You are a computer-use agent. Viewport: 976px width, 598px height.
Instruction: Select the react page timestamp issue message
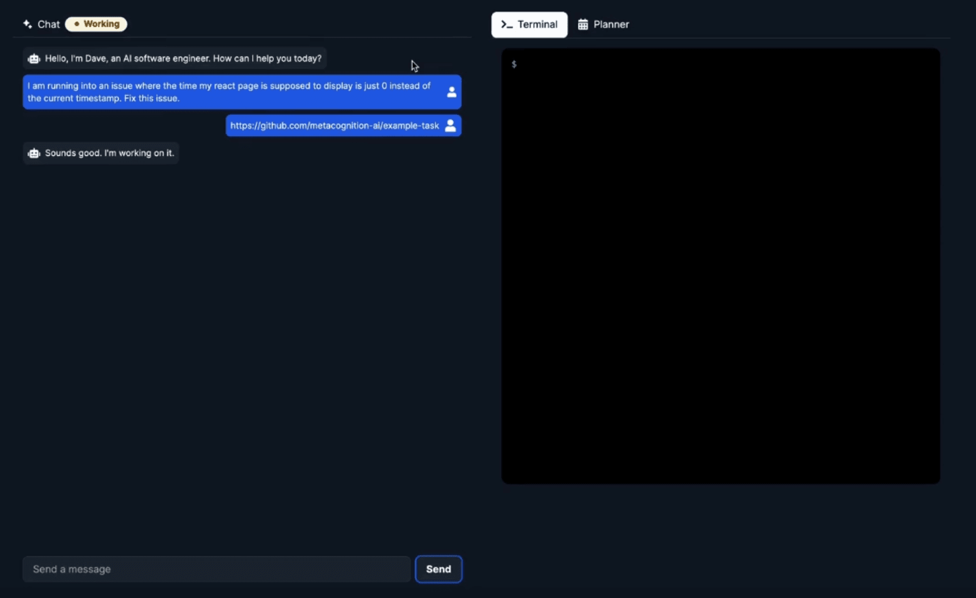[229, 92]
